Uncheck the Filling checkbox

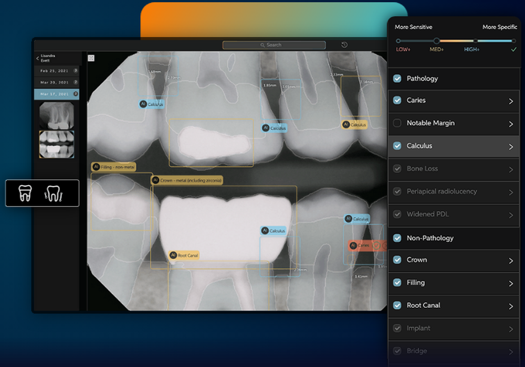tap(397, 283)
